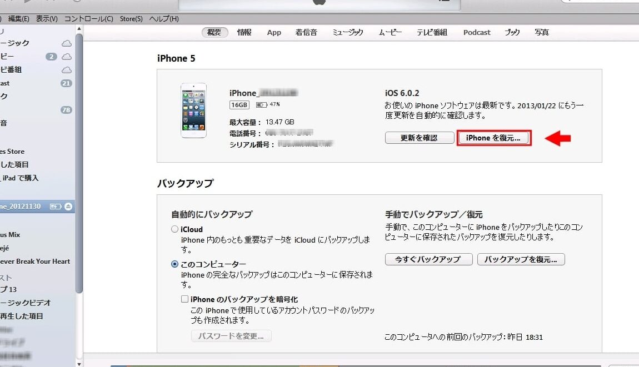Click the iPhone 5 device image
This screenshot has height=367, width=639.
193,110
